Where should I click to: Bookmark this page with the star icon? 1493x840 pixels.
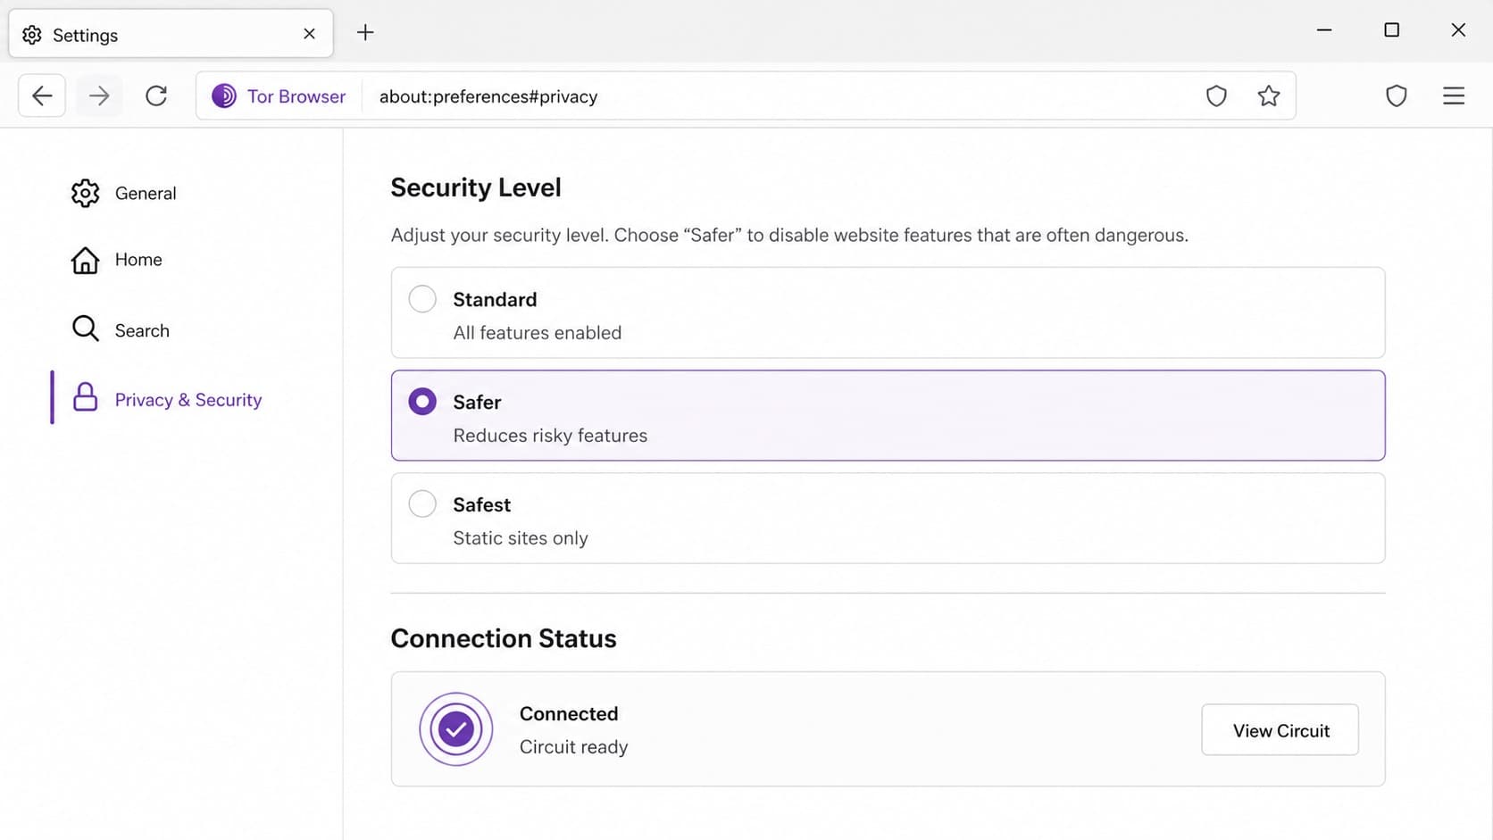(x=1269, y=96)
